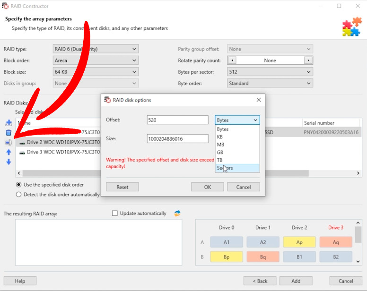Open the Disks in group dropdown
This screenshot has height=291, width=367.
pos(96,83)
